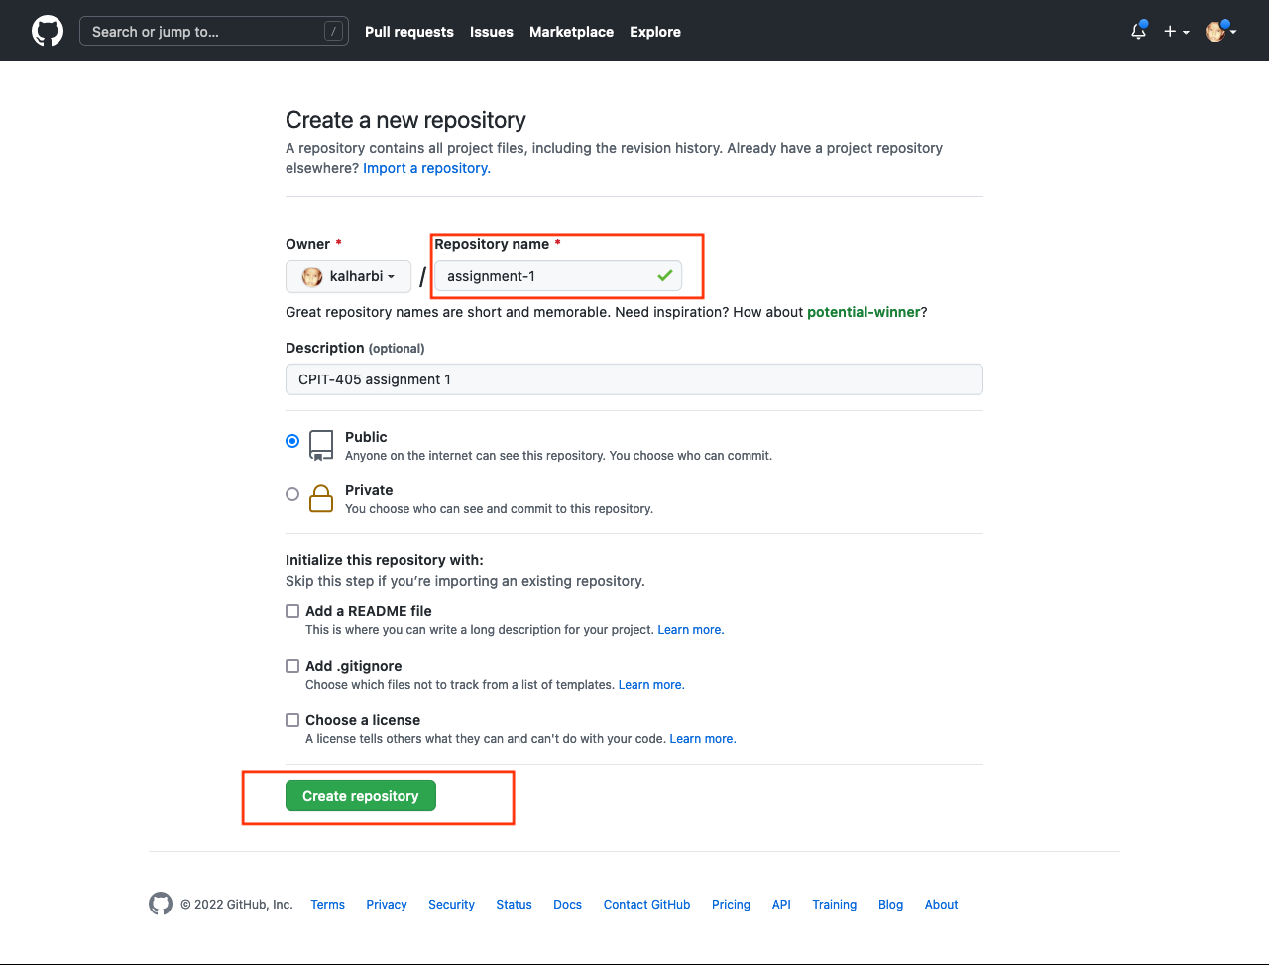1269x965 pixels.
Task: Click the Private lock icon
Action: pyautogui.click(x=321, y=498)
